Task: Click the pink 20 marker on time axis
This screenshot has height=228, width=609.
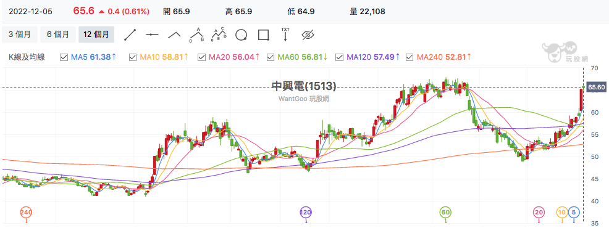Action: (539, 213)
